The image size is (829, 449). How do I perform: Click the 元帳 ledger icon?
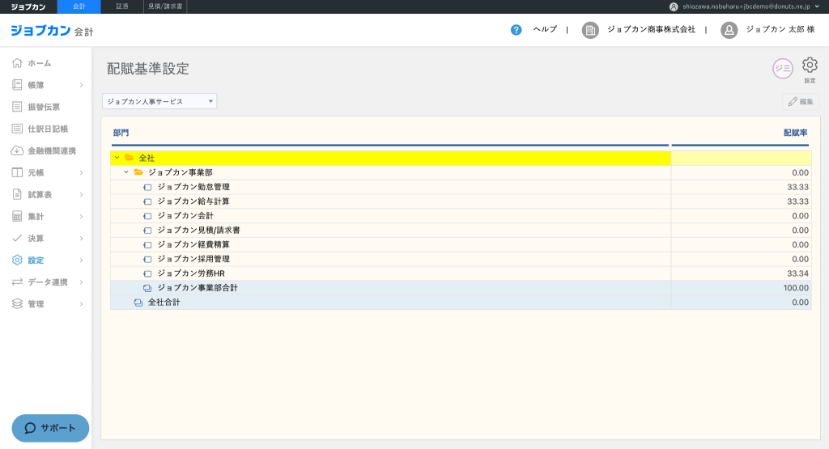(17, 173)
